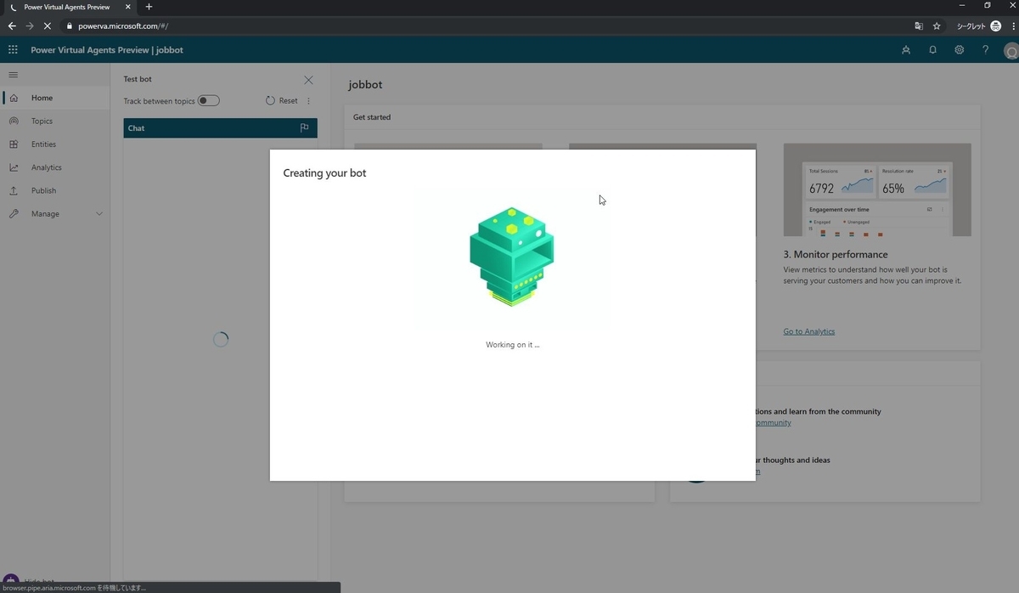Close the Test bot panel
The image size is (1019, 593).
(x=308, y=80)
